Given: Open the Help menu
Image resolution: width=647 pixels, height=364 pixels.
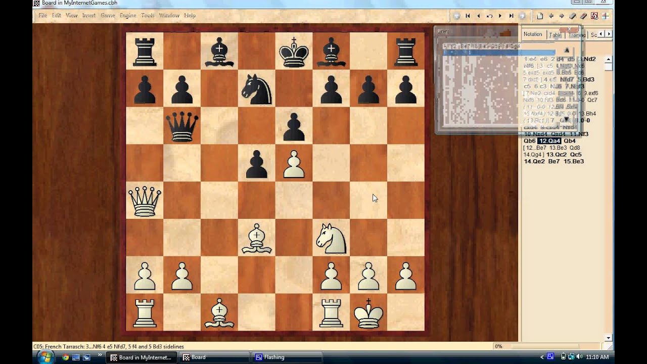Looking at the screenshot, I should point(190,16).
